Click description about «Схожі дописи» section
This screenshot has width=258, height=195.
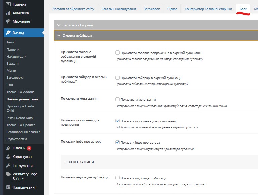click(160, 184)
